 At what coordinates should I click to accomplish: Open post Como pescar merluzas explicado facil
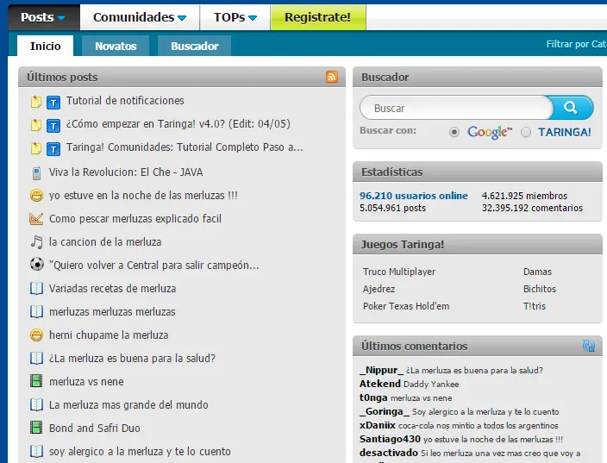135,219
